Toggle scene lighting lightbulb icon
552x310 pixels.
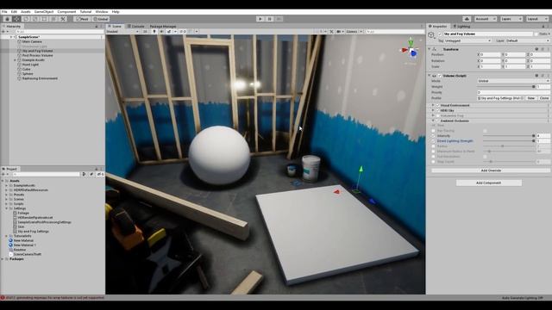click(154, 32)
